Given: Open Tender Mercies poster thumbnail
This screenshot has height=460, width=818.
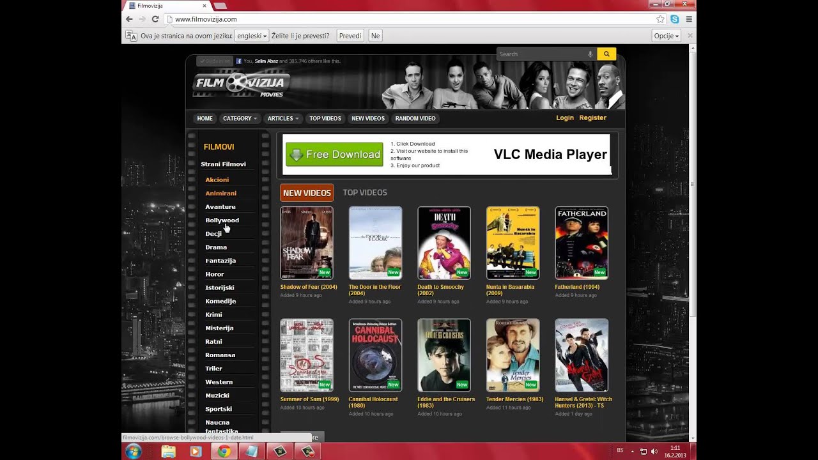Looking at the screenshot, I should (513, 355).
